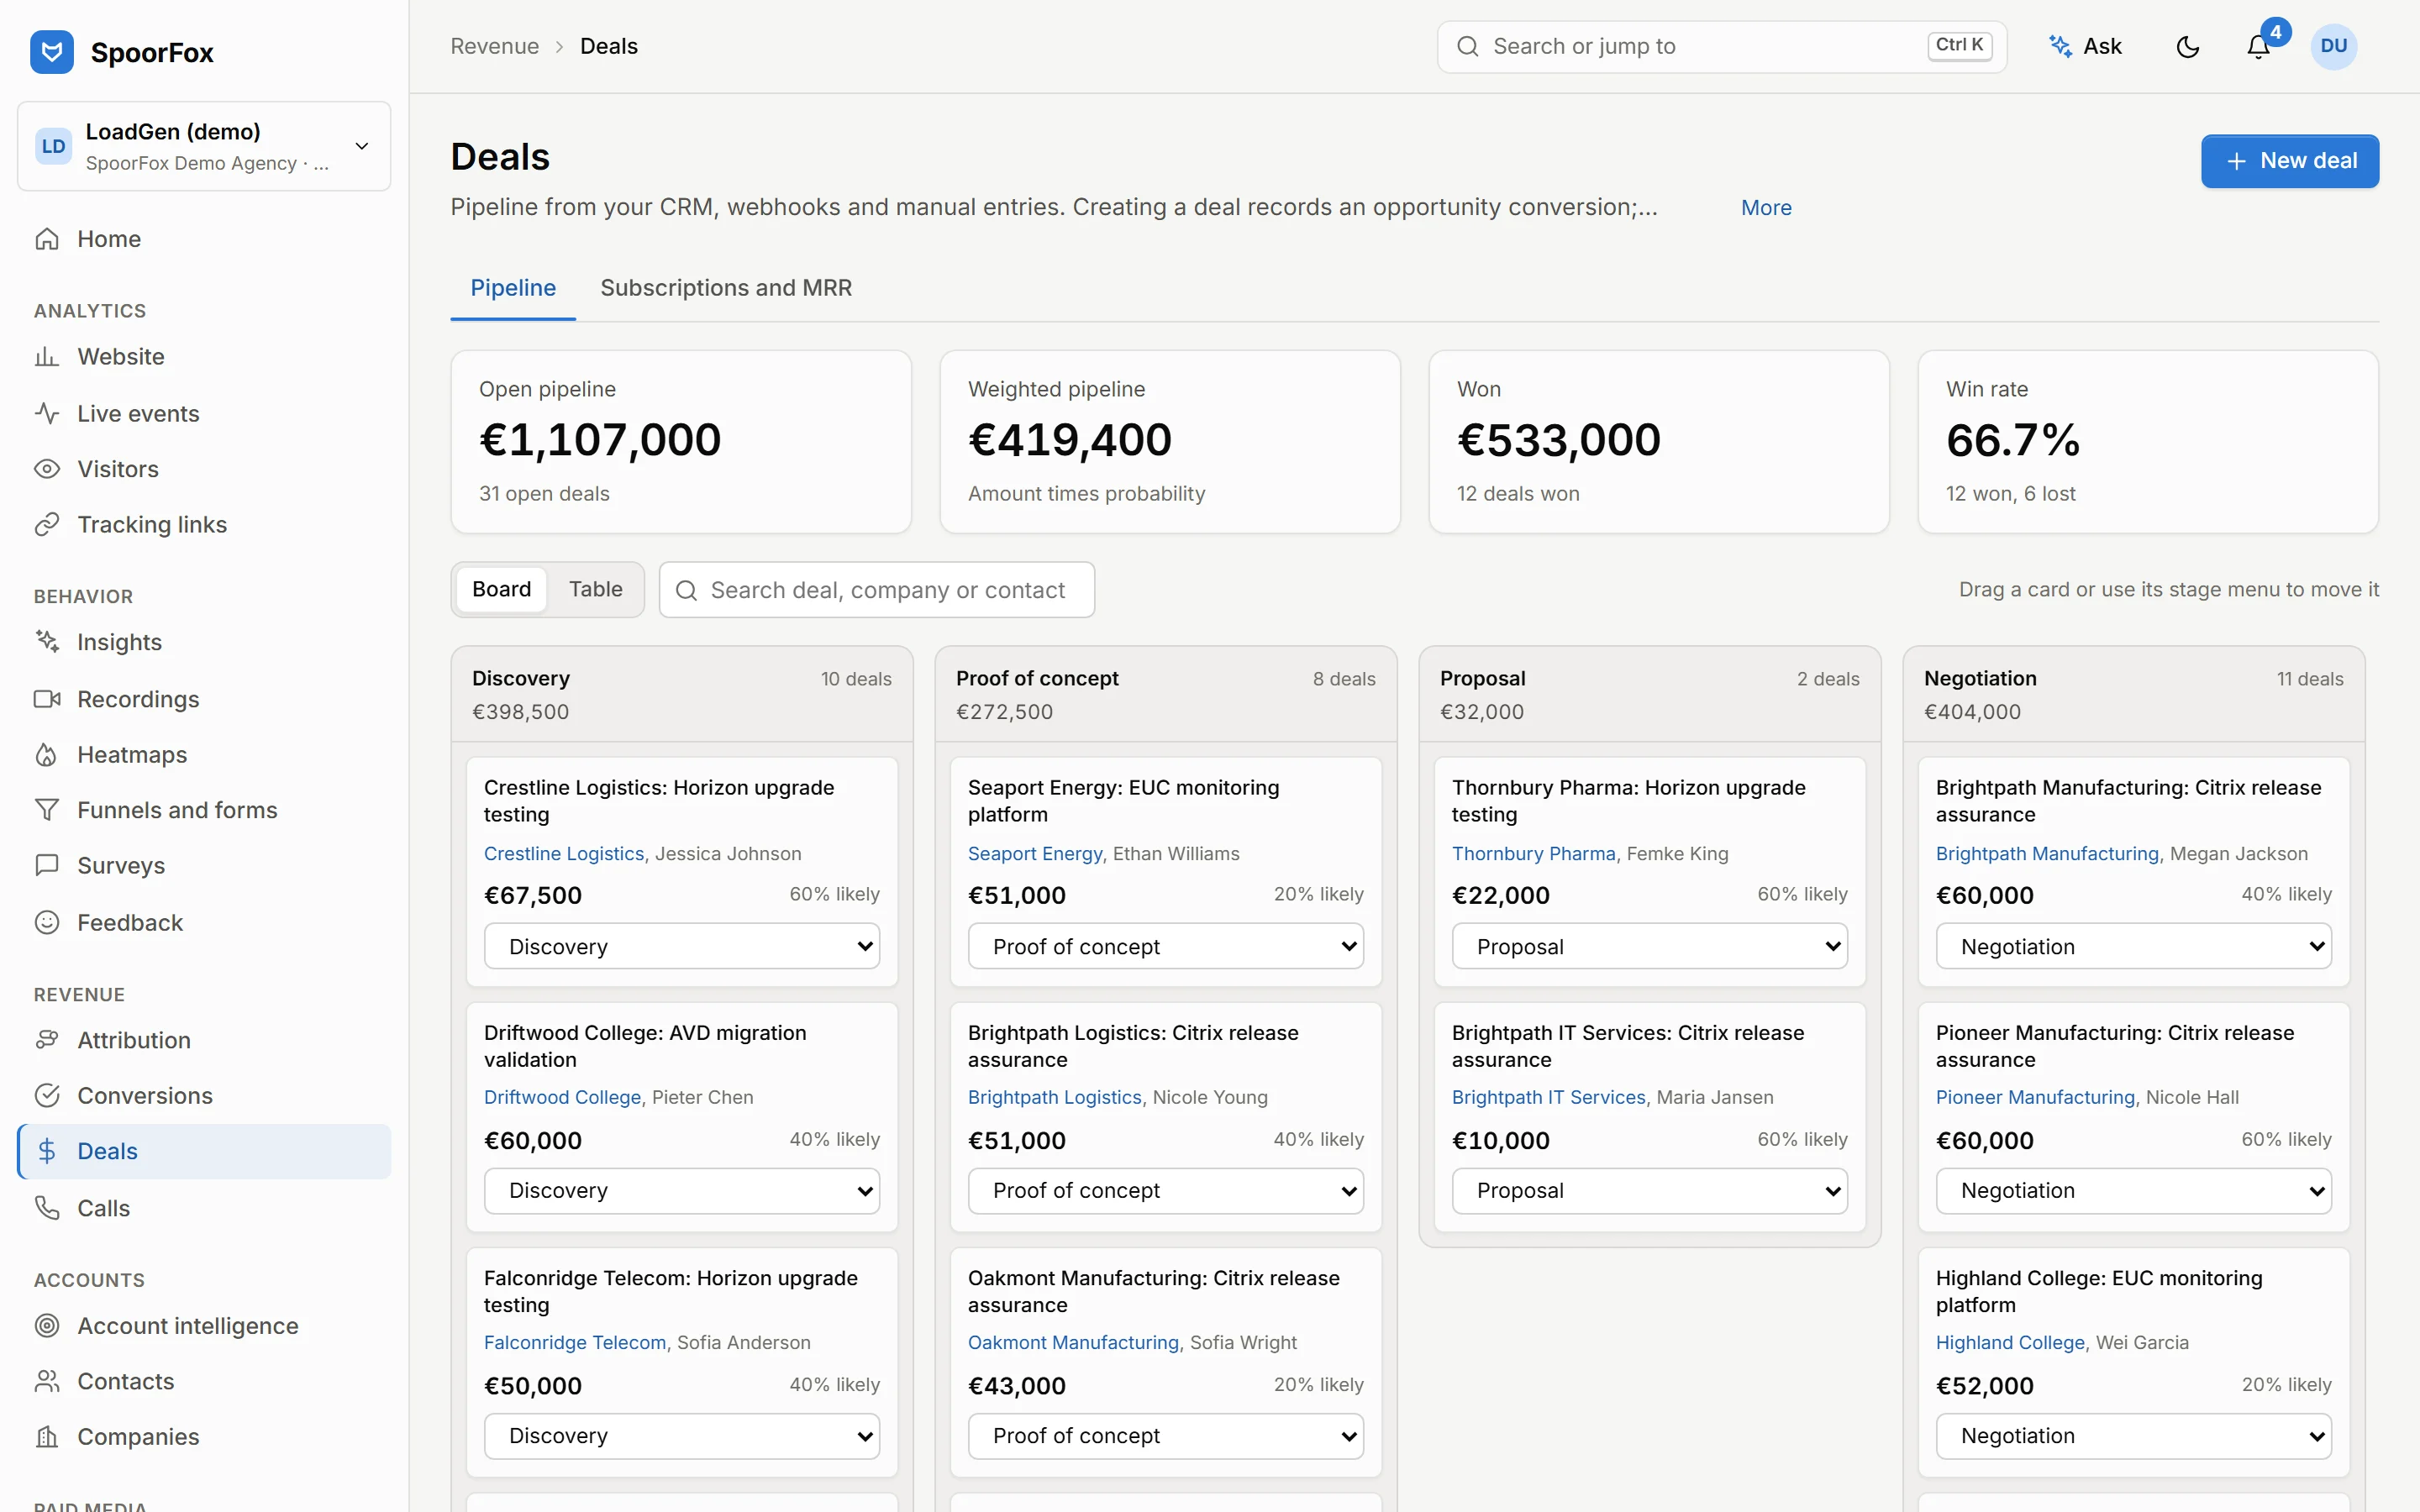Click the Visitors eye icon
This screenshot has width=2420, height=1512.
coord(47,469)
